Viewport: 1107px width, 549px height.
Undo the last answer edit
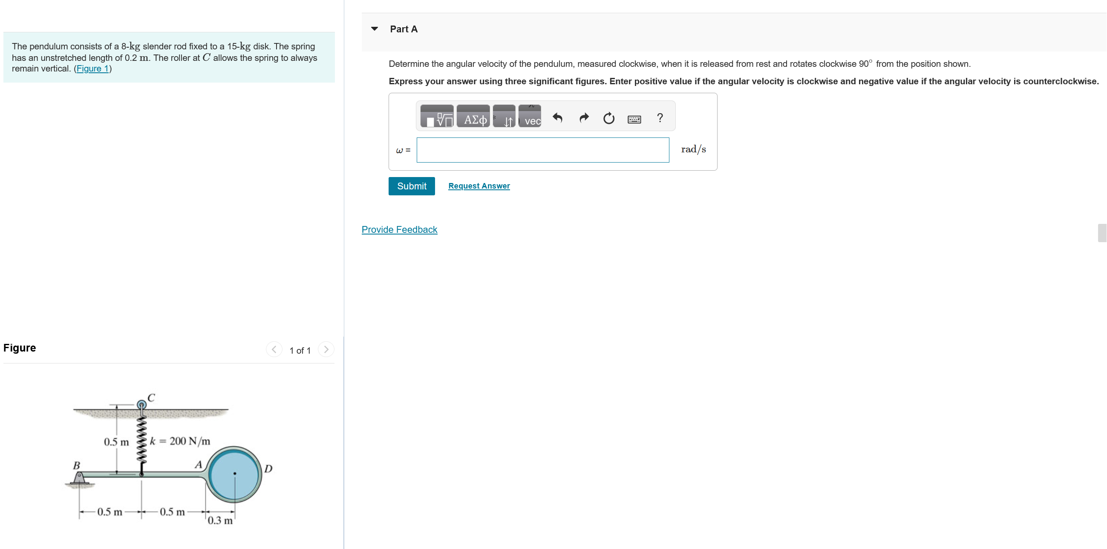pos(557,117)
